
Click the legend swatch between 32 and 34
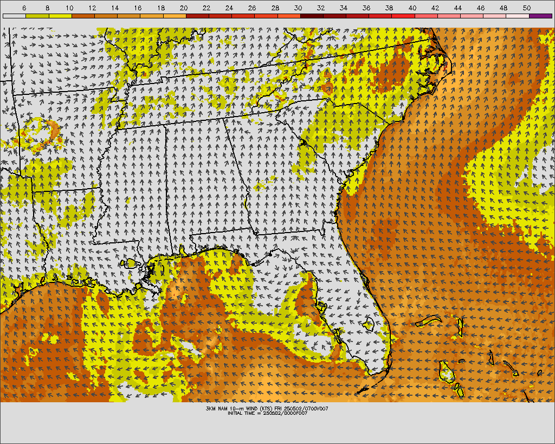(334, 16)
